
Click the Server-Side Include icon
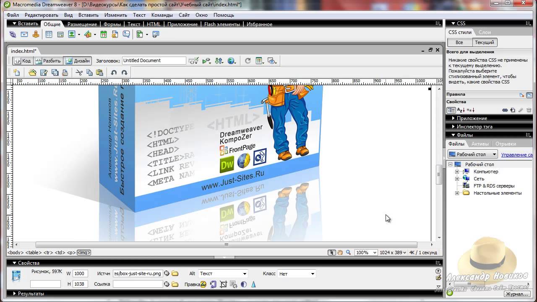[115, 34]
